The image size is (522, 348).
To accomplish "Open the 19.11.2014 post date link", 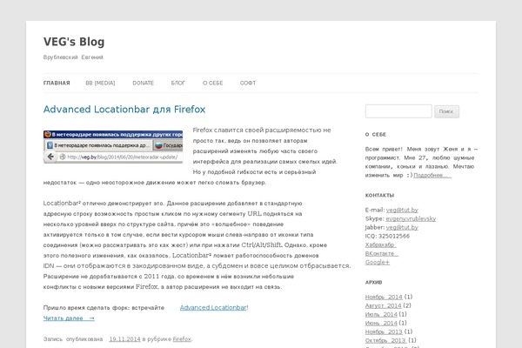I will (x=124, y=339).
